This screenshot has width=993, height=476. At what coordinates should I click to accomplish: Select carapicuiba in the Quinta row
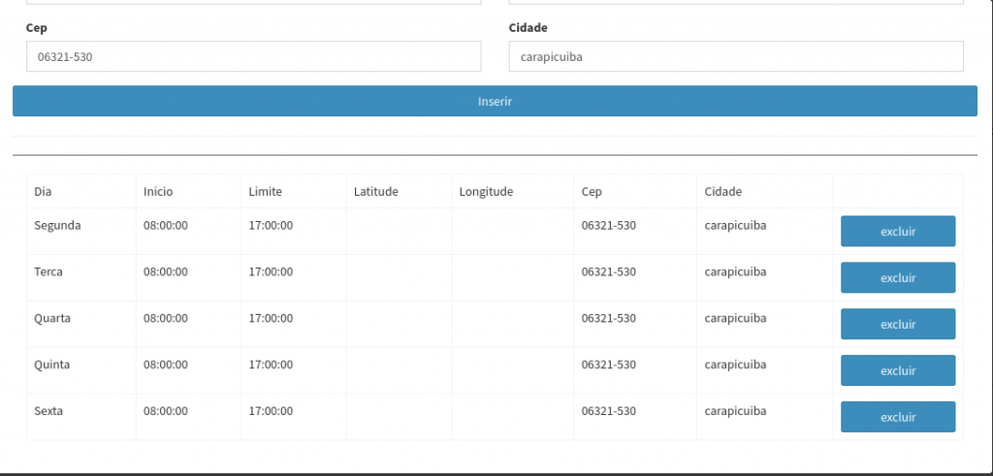tap(735, 365)
